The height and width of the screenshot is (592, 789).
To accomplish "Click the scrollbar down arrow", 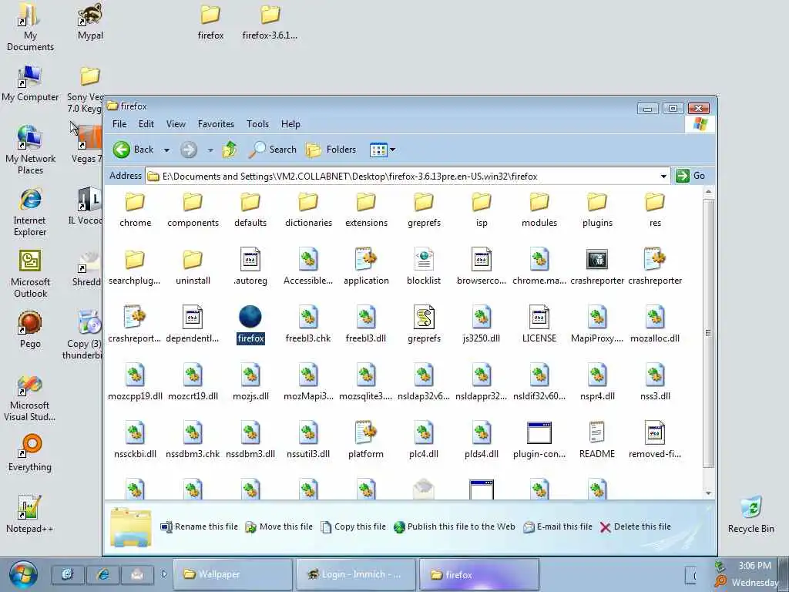I will (x=708, y=493).
